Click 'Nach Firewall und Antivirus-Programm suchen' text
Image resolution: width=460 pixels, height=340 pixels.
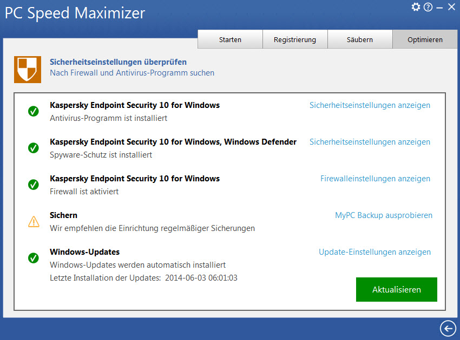(x=132, y=73)
